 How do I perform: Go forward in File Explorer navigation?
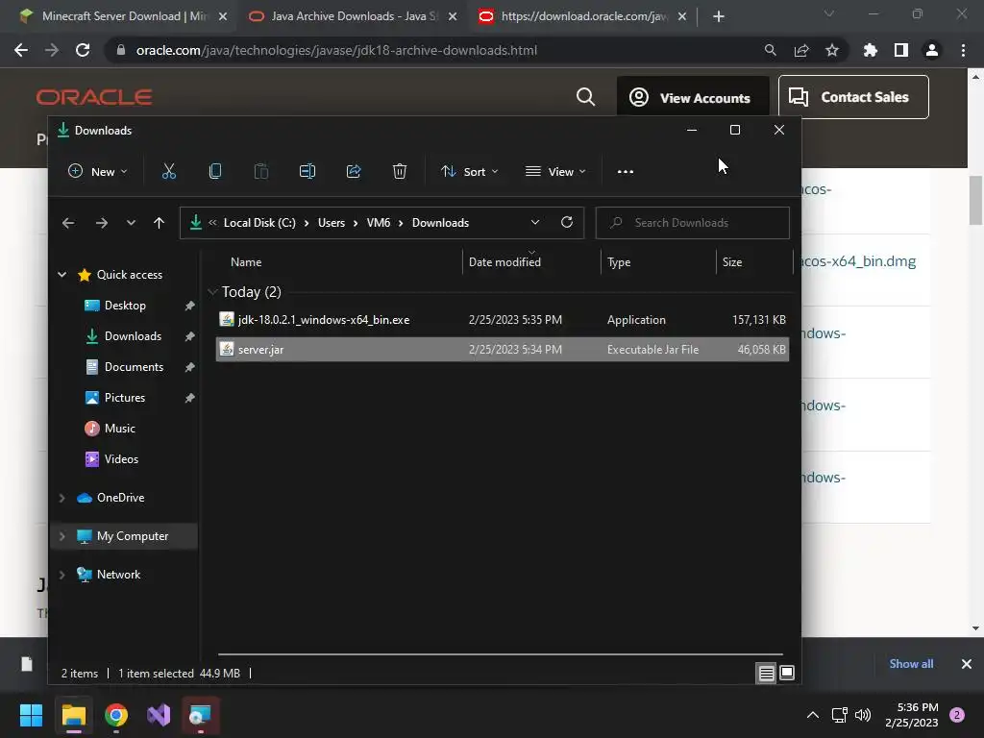[x=102, y=223]
